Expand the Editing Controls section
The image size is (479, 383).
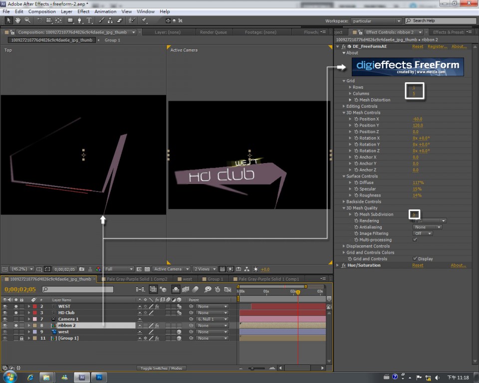[344, 106]
